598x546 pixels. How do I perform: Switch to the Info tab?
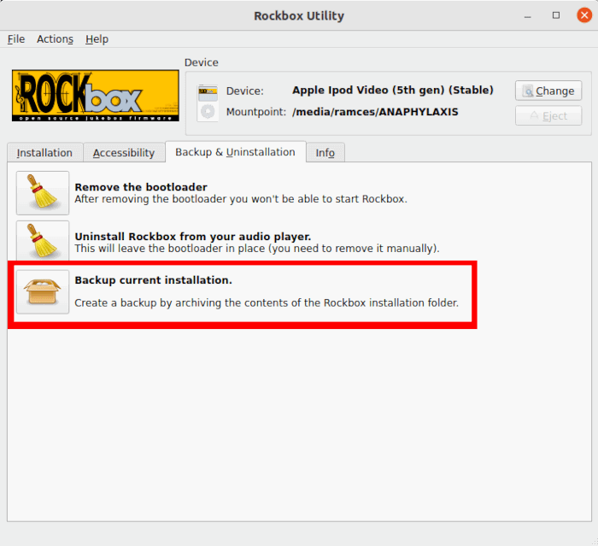325,153
